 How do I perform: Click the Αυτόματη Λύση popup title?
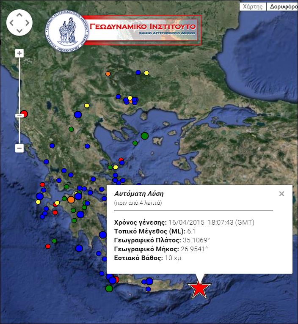[139, 194]
